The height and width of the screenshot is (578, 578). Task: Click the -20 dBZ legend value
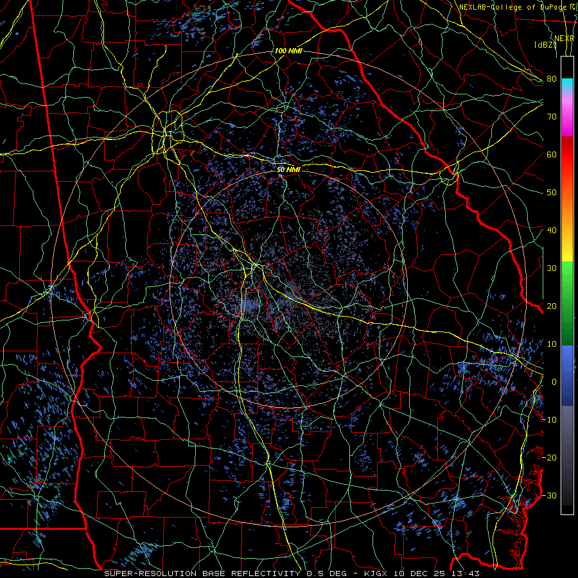549,458
